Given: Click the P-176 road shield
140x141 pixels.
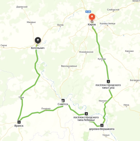Looking at the screenshot, I should [x=88, y=12].
